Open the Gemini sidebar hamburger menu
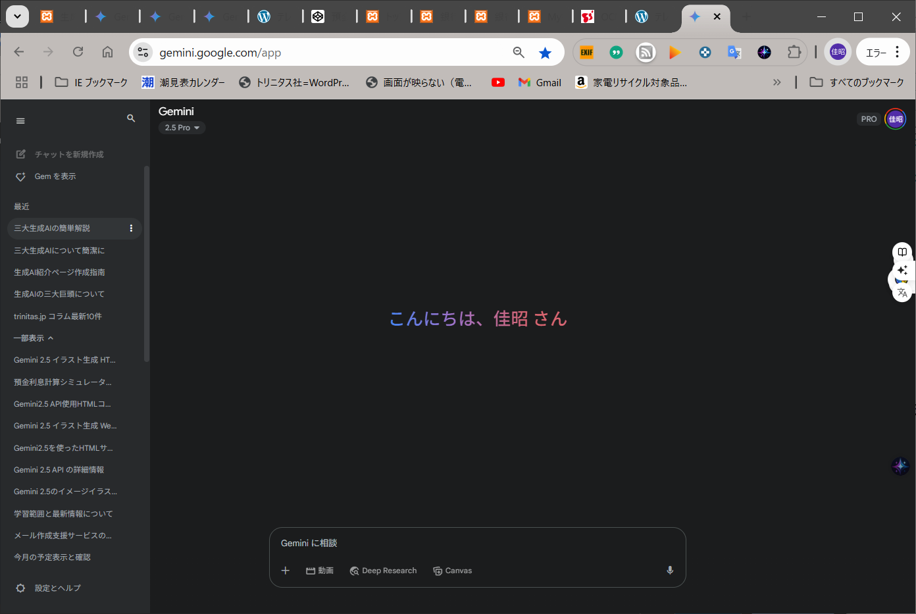The width and height of the screenshot is (916, 614). pyautogui.click(x=20, y=120)
